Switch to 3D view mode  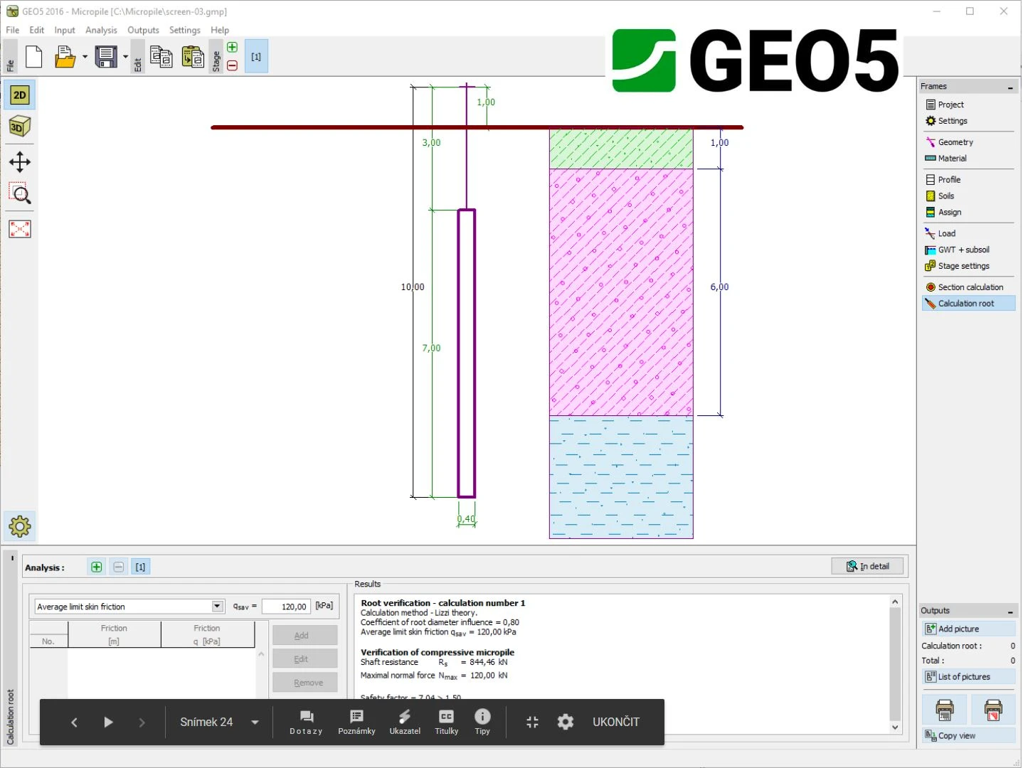(19, 127)
